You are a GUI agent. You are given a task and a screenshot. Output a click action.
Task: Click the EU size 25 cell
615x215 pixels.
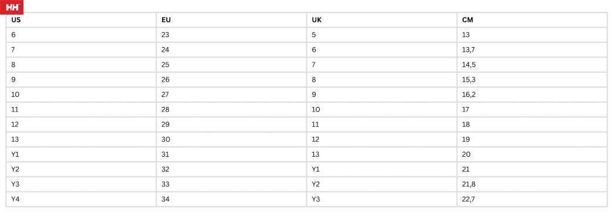tap(231, 65)
